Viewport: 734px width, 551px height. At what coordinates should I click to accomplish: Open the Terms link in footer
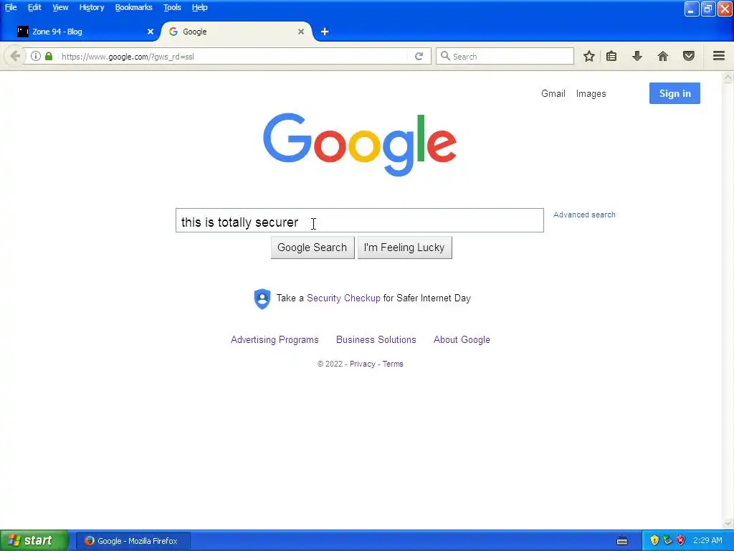pos(393,364)
